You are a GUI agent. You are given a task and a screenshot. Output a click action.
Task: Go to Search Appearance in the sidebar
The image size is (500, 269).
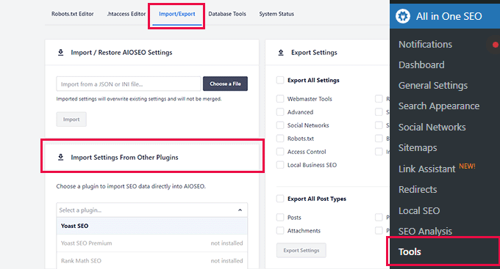(439, 106)
